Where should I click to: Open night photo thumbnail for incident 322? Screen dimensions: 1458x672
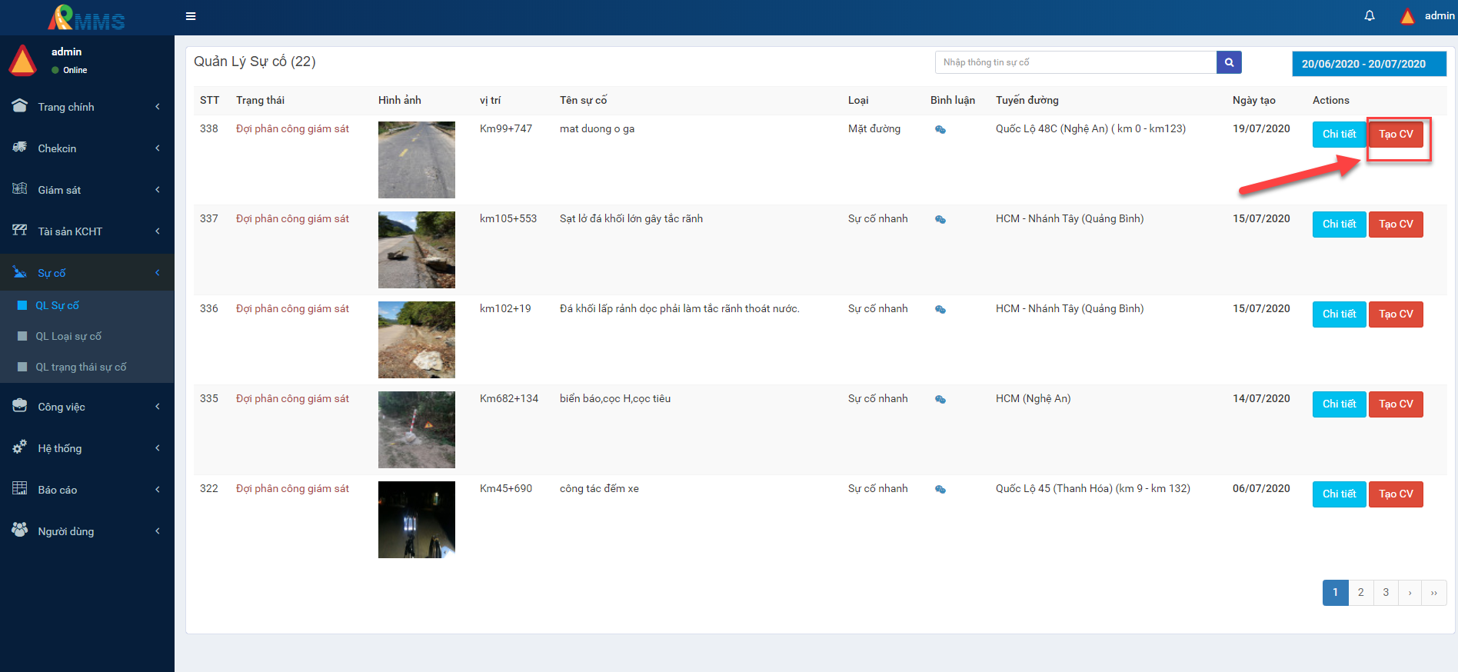pos(417,520)
